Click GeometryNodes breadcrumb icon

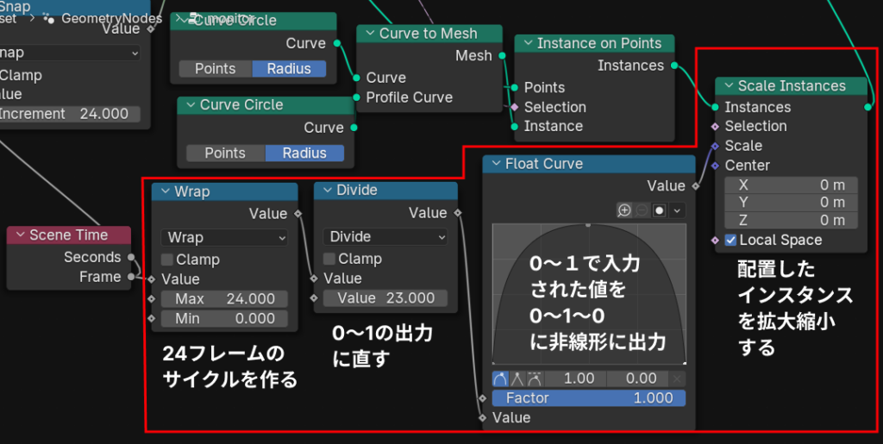[x=49, y=18]
